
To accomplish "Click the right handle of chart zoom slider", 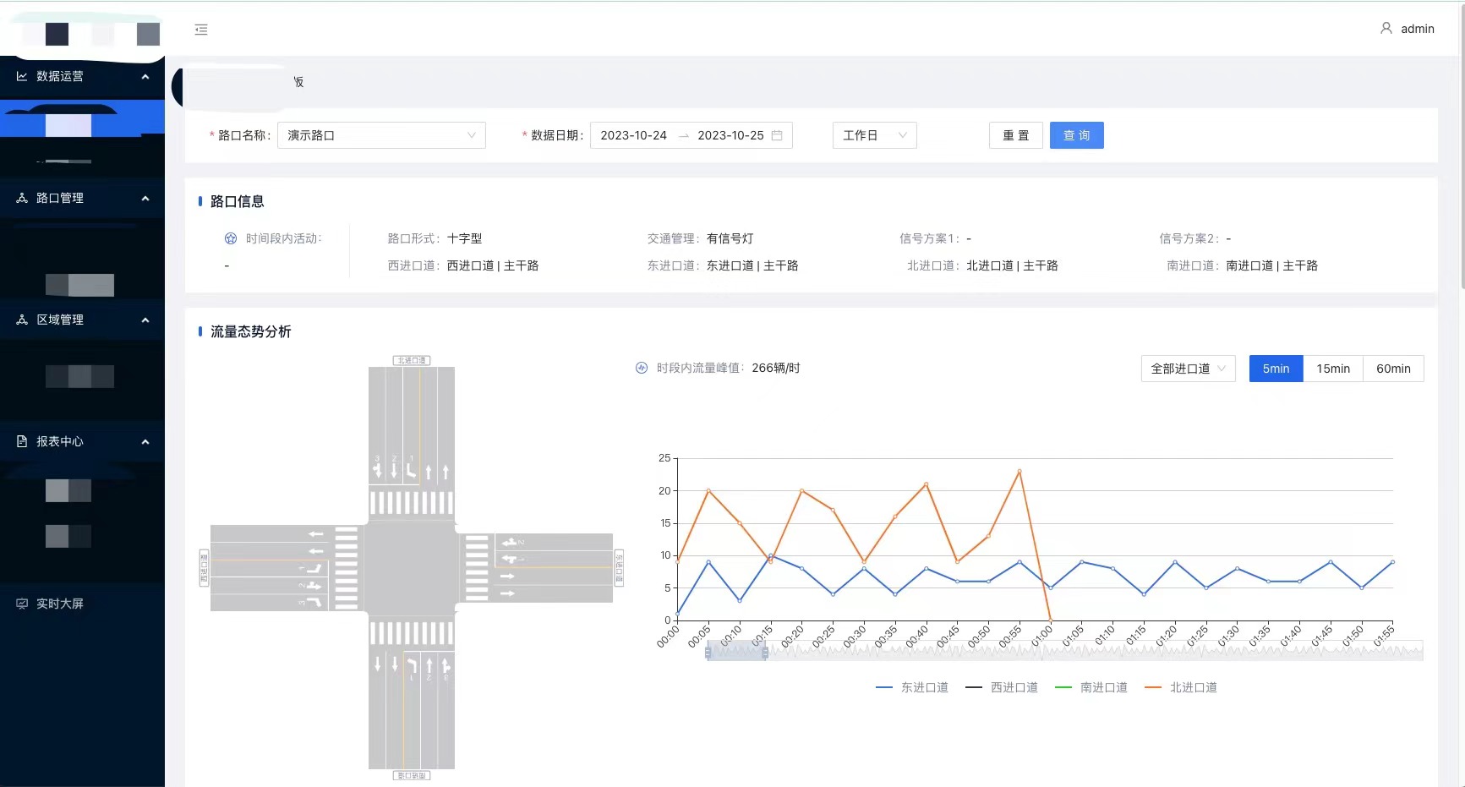I will point(765,652).
